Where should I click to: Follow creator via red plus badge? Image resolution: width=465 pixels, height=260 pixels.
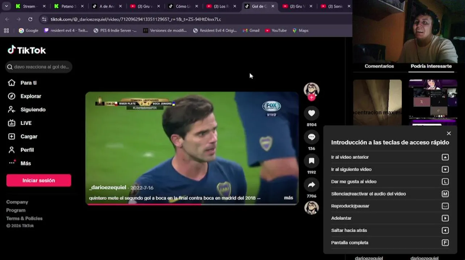click(x=311, y=97)
